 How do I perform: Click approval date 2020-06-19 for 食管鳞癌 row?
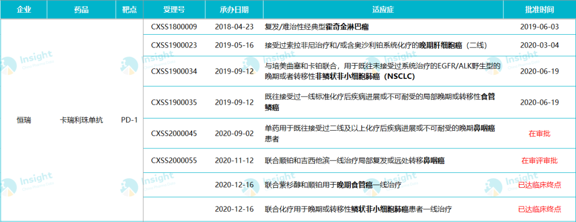point(540,102)
